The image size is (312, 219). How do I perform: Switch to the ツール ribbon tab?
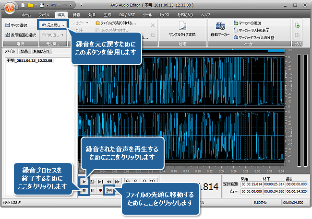[x=147, y=15]
